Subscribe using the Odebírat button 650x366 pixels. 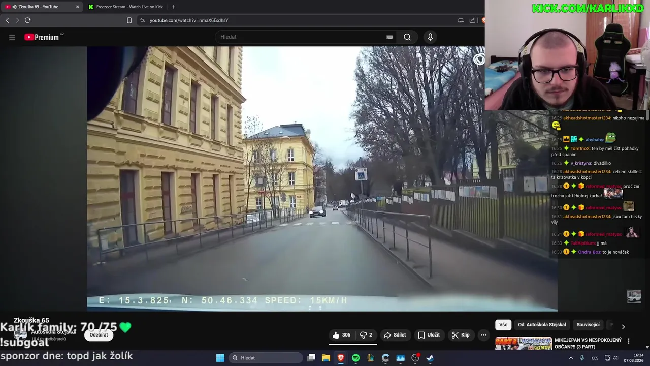tap(99, 335)
